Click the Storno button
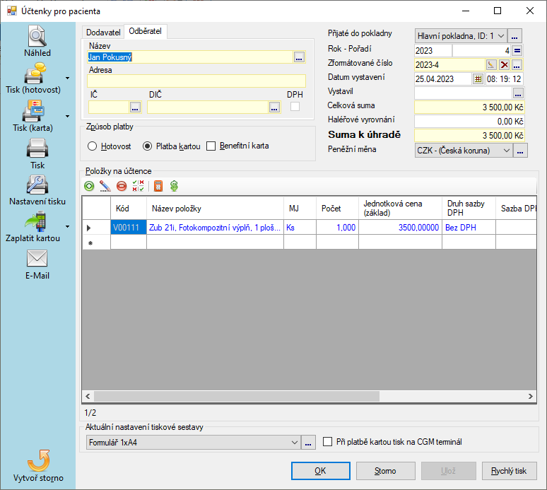The width and height of the screenshot is (547, 490). [385, 471]
